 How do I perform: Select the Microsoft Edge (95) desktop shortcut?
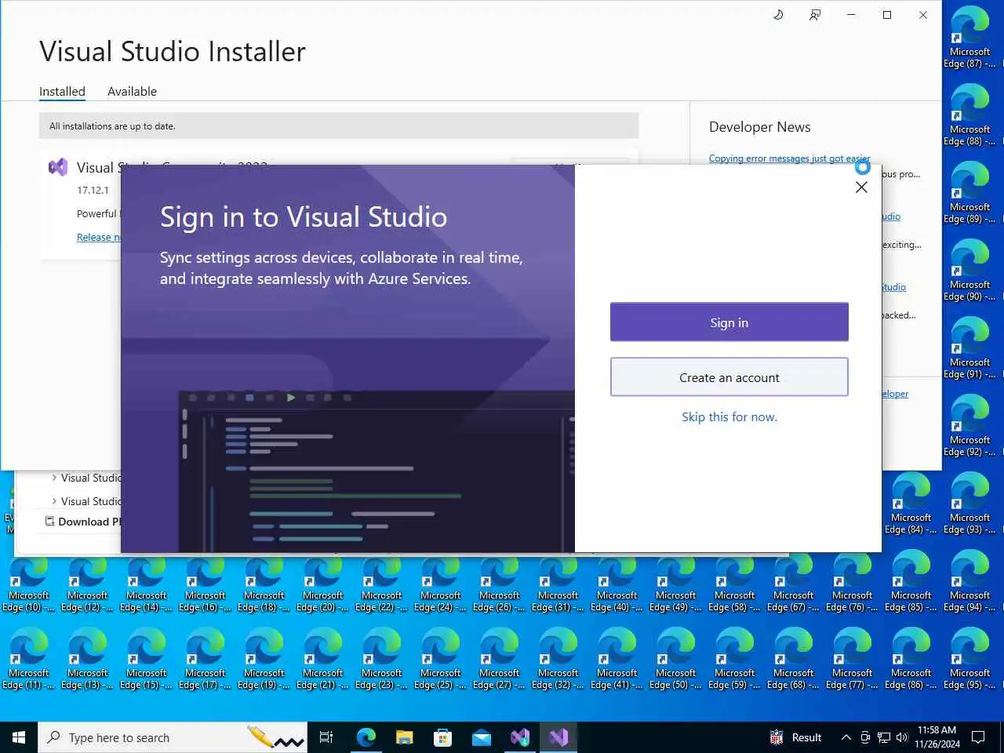[969, 659]
